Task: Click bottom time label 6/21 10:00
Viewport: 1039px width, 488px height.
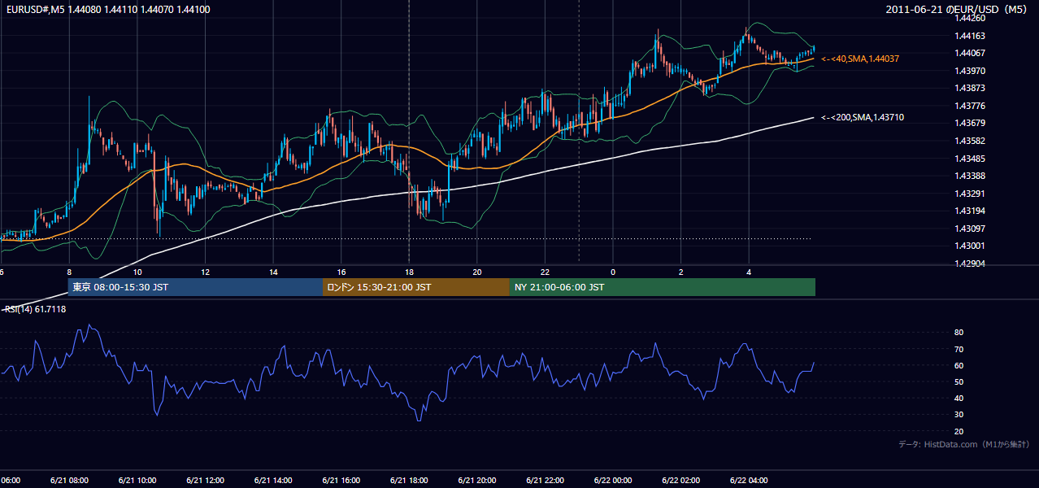Action: (x=137, y=481)
